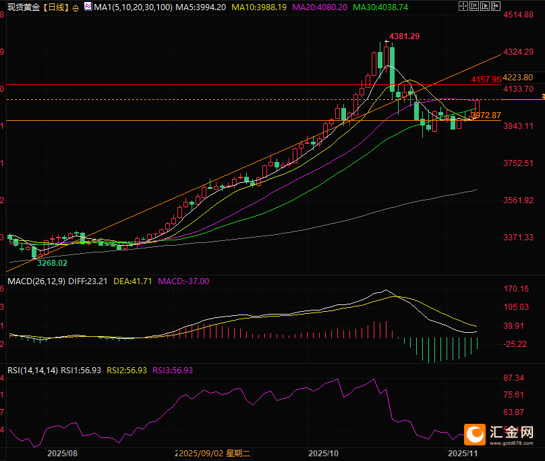Click the MACD(26,12,9) indicator label
The width and height of the screenshot is (545, 461).
pyautogui.click(x=36, y=281)
